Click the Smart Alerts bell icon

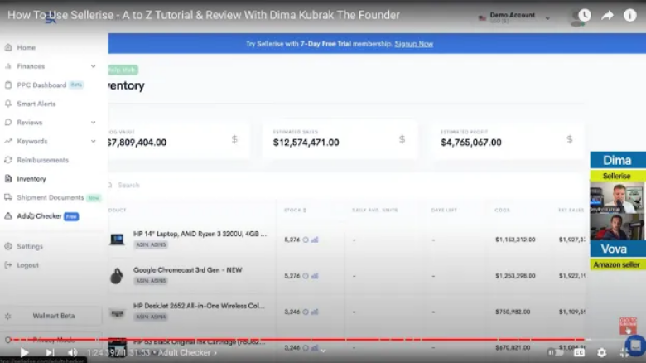[8, 104]
